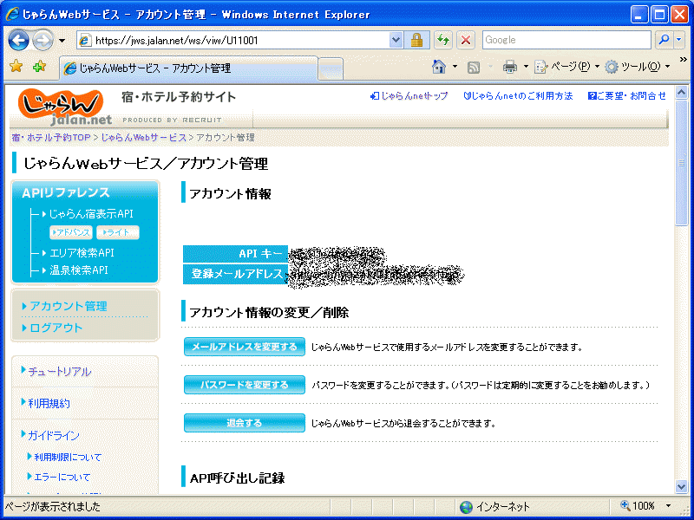Image resolution: width=694 pixels, height=520 pixels.
Task: Click the Home toolbar icon
Action: pos(439,67)
